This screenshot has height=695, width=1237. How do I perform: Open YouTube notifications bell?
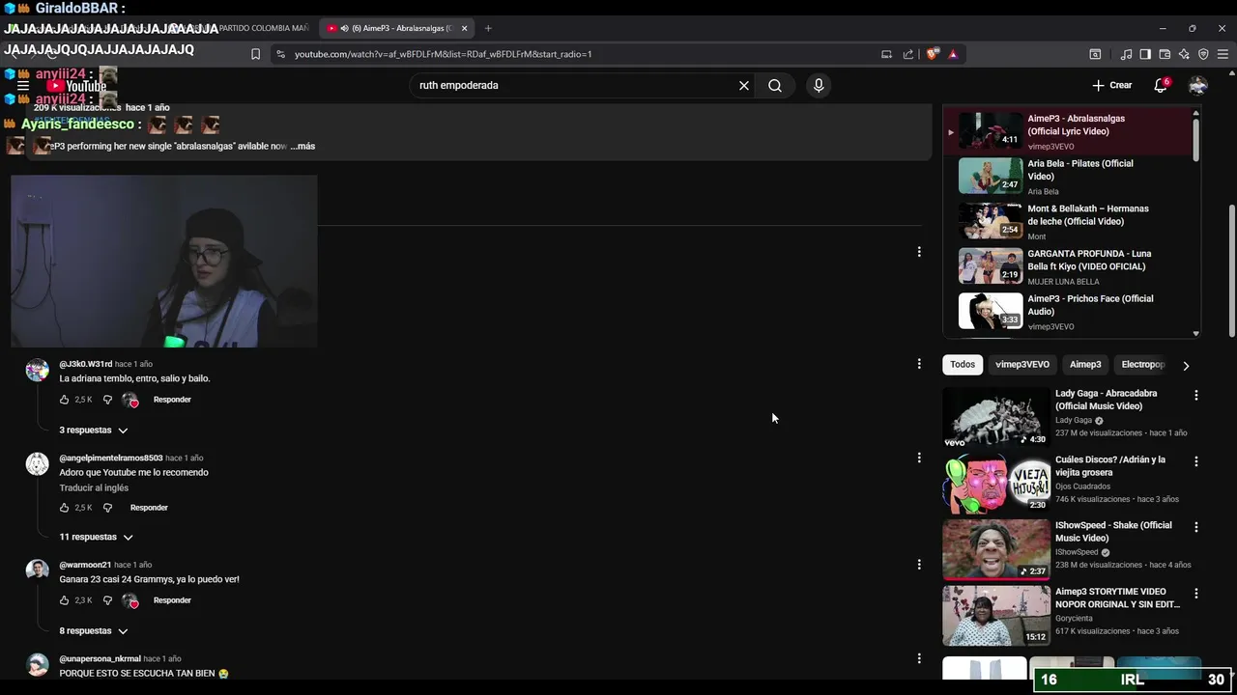(1161, 86)
